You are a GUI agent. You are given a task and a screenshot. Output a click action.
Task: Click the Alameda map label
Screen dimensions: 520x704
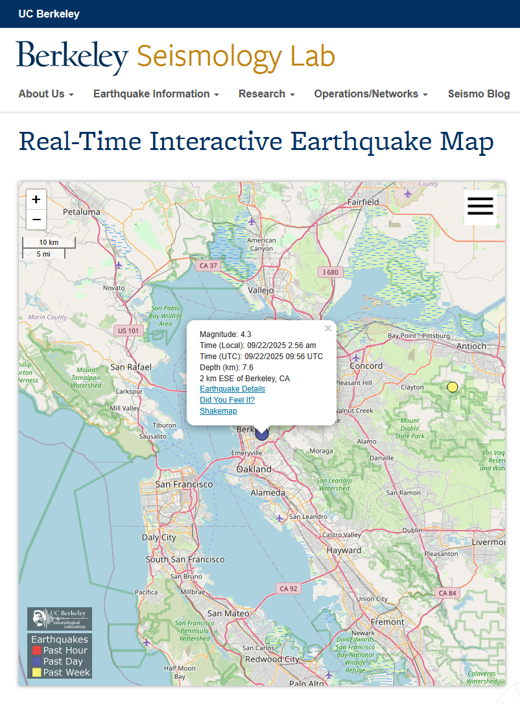(268, 492)
